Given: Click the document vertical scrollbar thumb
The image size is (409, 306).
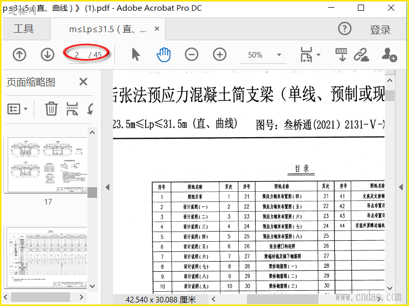Looking at the screenshot, I should 390,95.
